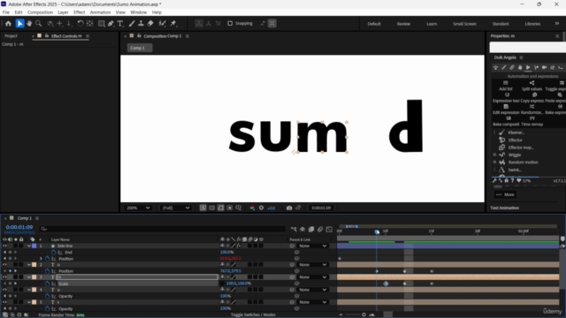Open Duik automation tab play icon
Viewport: 566px width, 318px height.
pyautogui.click(x=528, y=67)
